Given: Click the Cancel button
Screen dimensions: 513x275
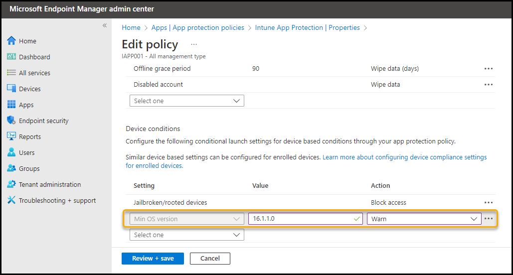Looking at the screenshot, I should pyautogui.click(x=210, y=259).
